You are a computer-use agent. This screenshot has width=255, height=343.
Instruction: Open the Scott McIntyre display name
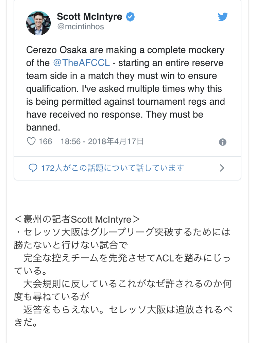pyautogui.click(x=89, y=16)
